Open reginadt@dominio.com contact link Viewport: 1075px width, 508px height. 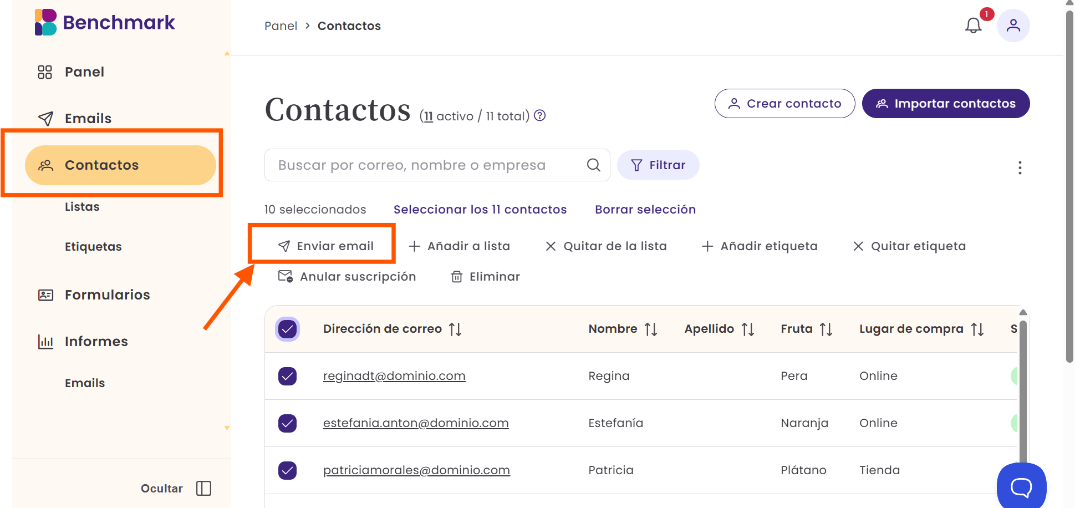[394, 376]
